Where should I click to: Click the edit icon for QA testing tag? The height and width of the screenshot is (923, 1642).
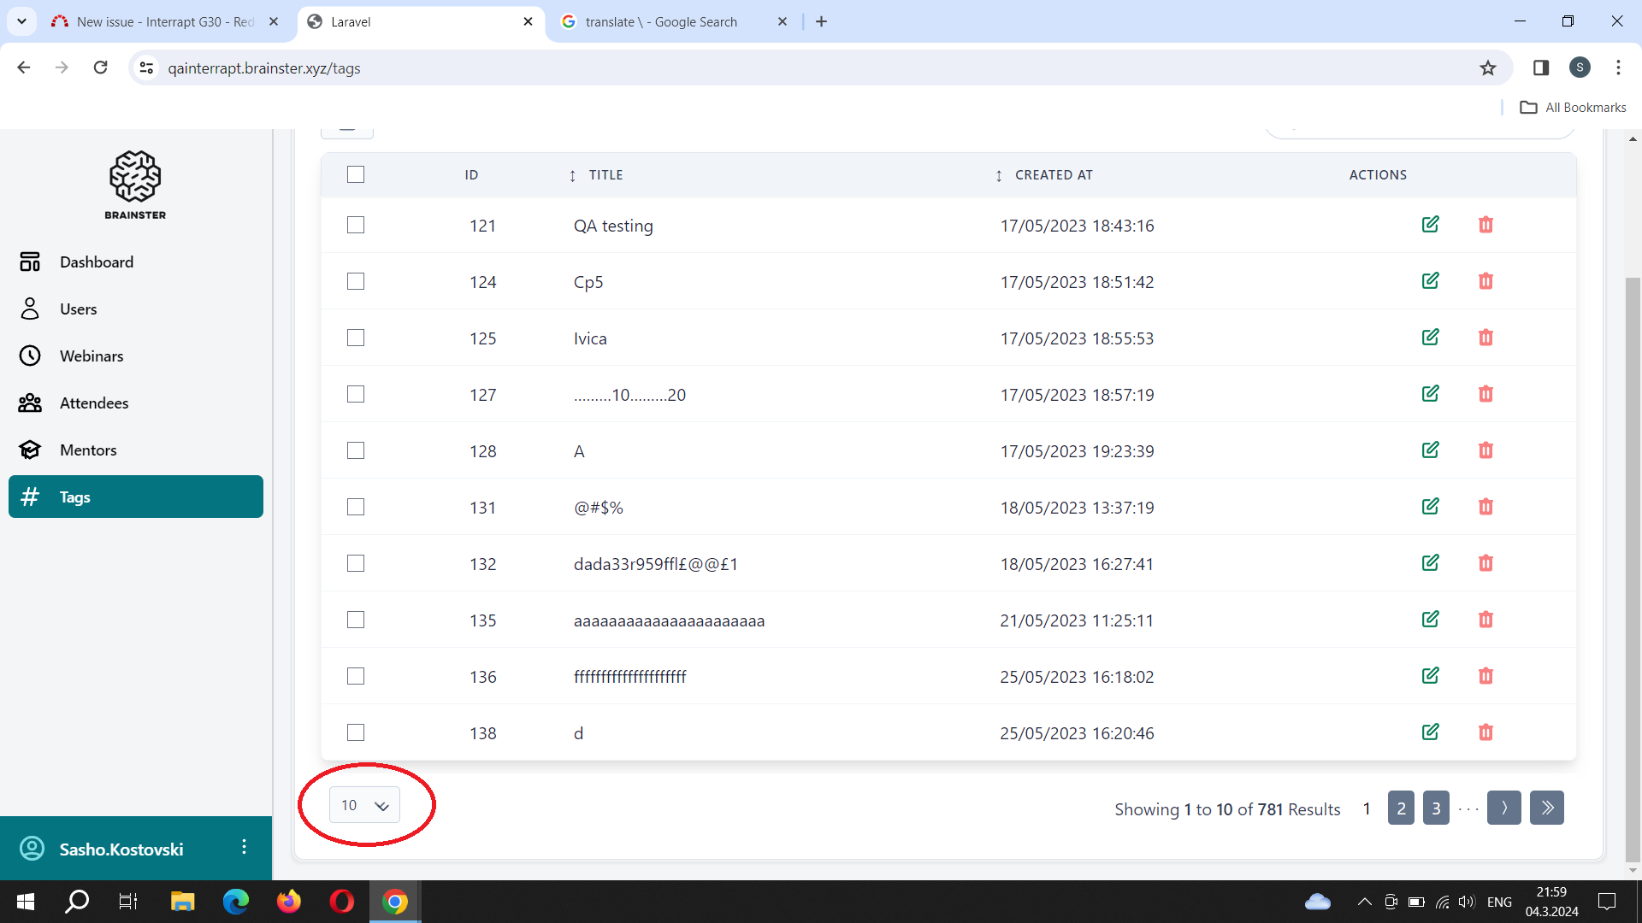(1430, 225)
